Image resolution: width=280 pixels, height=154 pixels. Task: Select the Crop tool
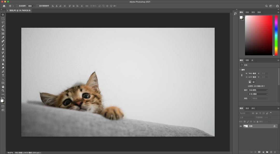tap(3, 30)
